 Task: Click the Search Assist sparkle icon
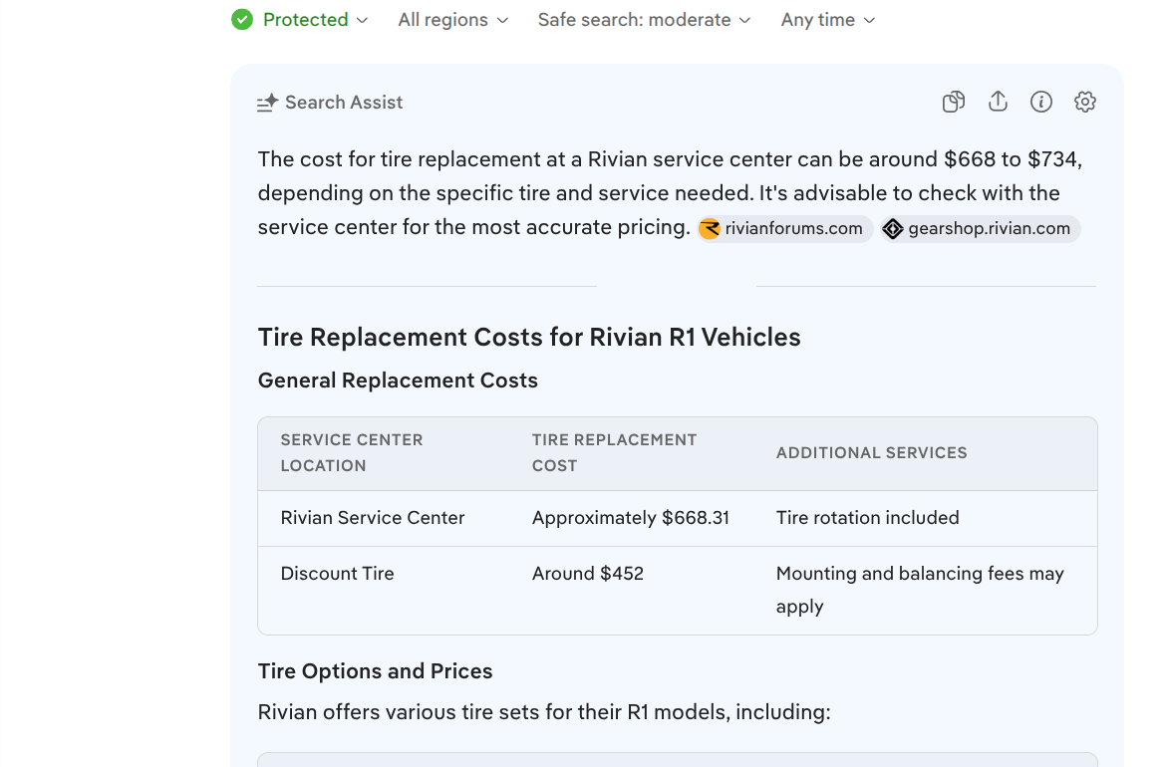267,103
